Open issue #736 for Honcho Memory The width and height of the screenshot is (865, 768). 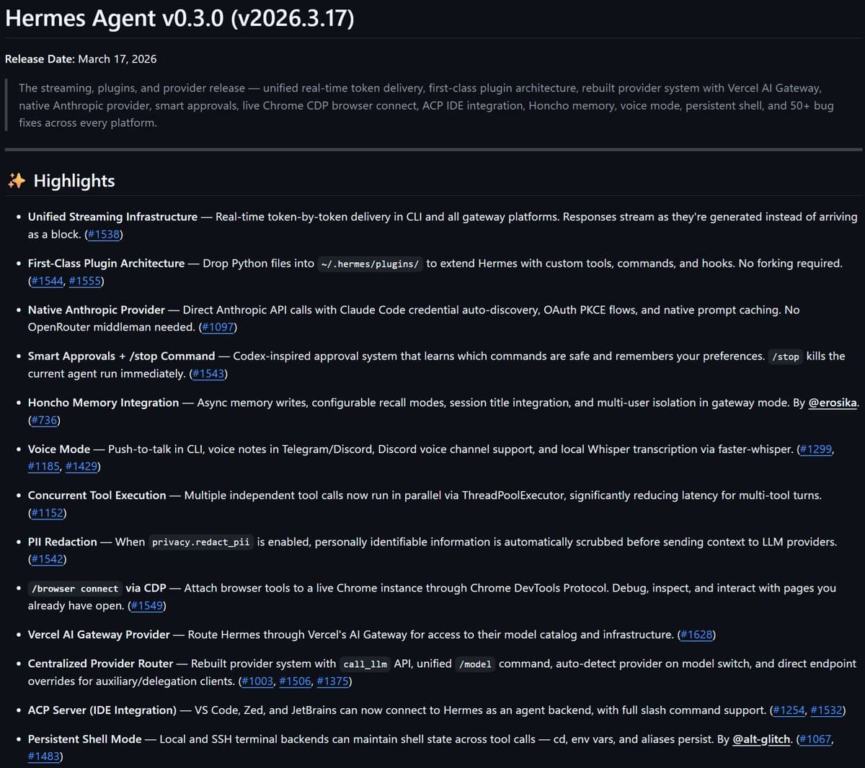click(45, 420)
